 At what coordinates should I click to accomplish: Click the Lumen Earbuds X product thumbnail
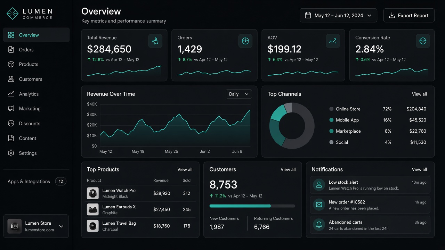pyautogui.click(x=93, y=209)
